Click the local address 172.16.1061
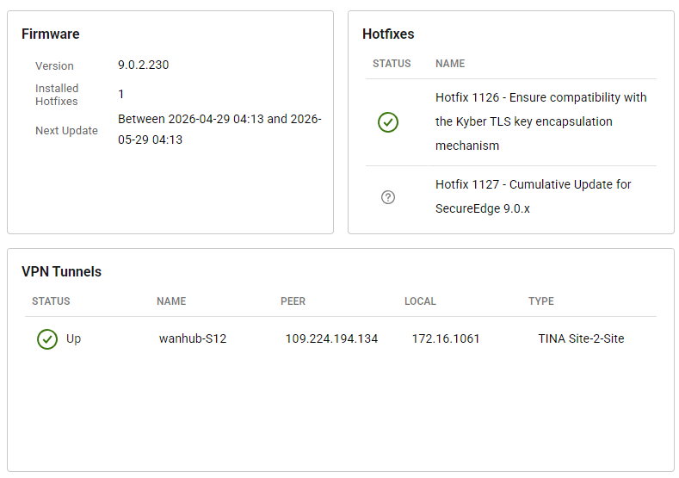This screenshot has height=478, width=679. (446, 338)
